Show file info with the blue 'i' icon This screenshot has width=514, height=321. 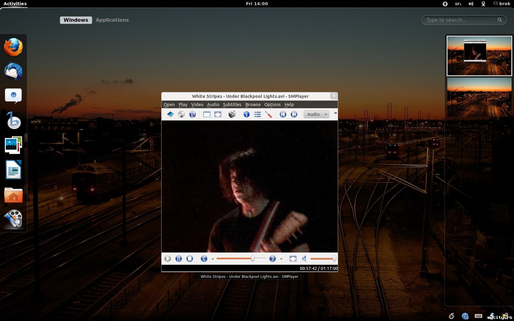[246, 114]
